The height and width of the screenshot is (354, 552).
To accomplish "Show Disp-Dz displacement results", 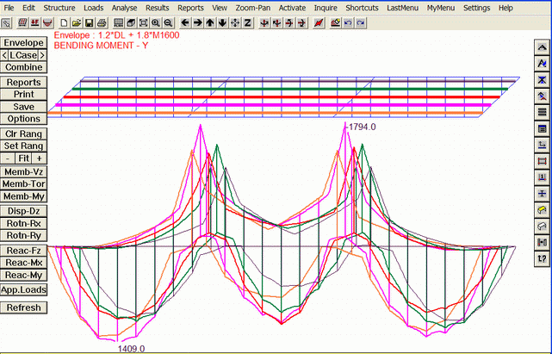I will tap(23, 211).
